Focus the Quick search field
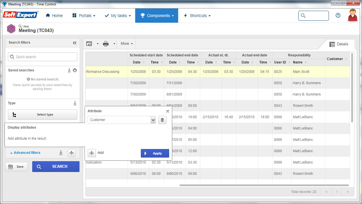 (42, 57)
